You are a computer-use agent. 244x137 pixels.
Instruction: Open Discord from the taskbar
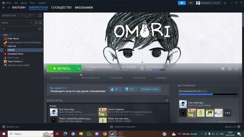[97, 134]
